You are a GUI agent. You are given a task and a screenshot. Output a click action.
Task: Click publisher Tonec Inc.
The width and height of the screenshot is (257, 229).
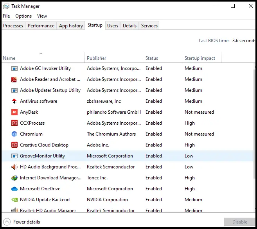97,178
